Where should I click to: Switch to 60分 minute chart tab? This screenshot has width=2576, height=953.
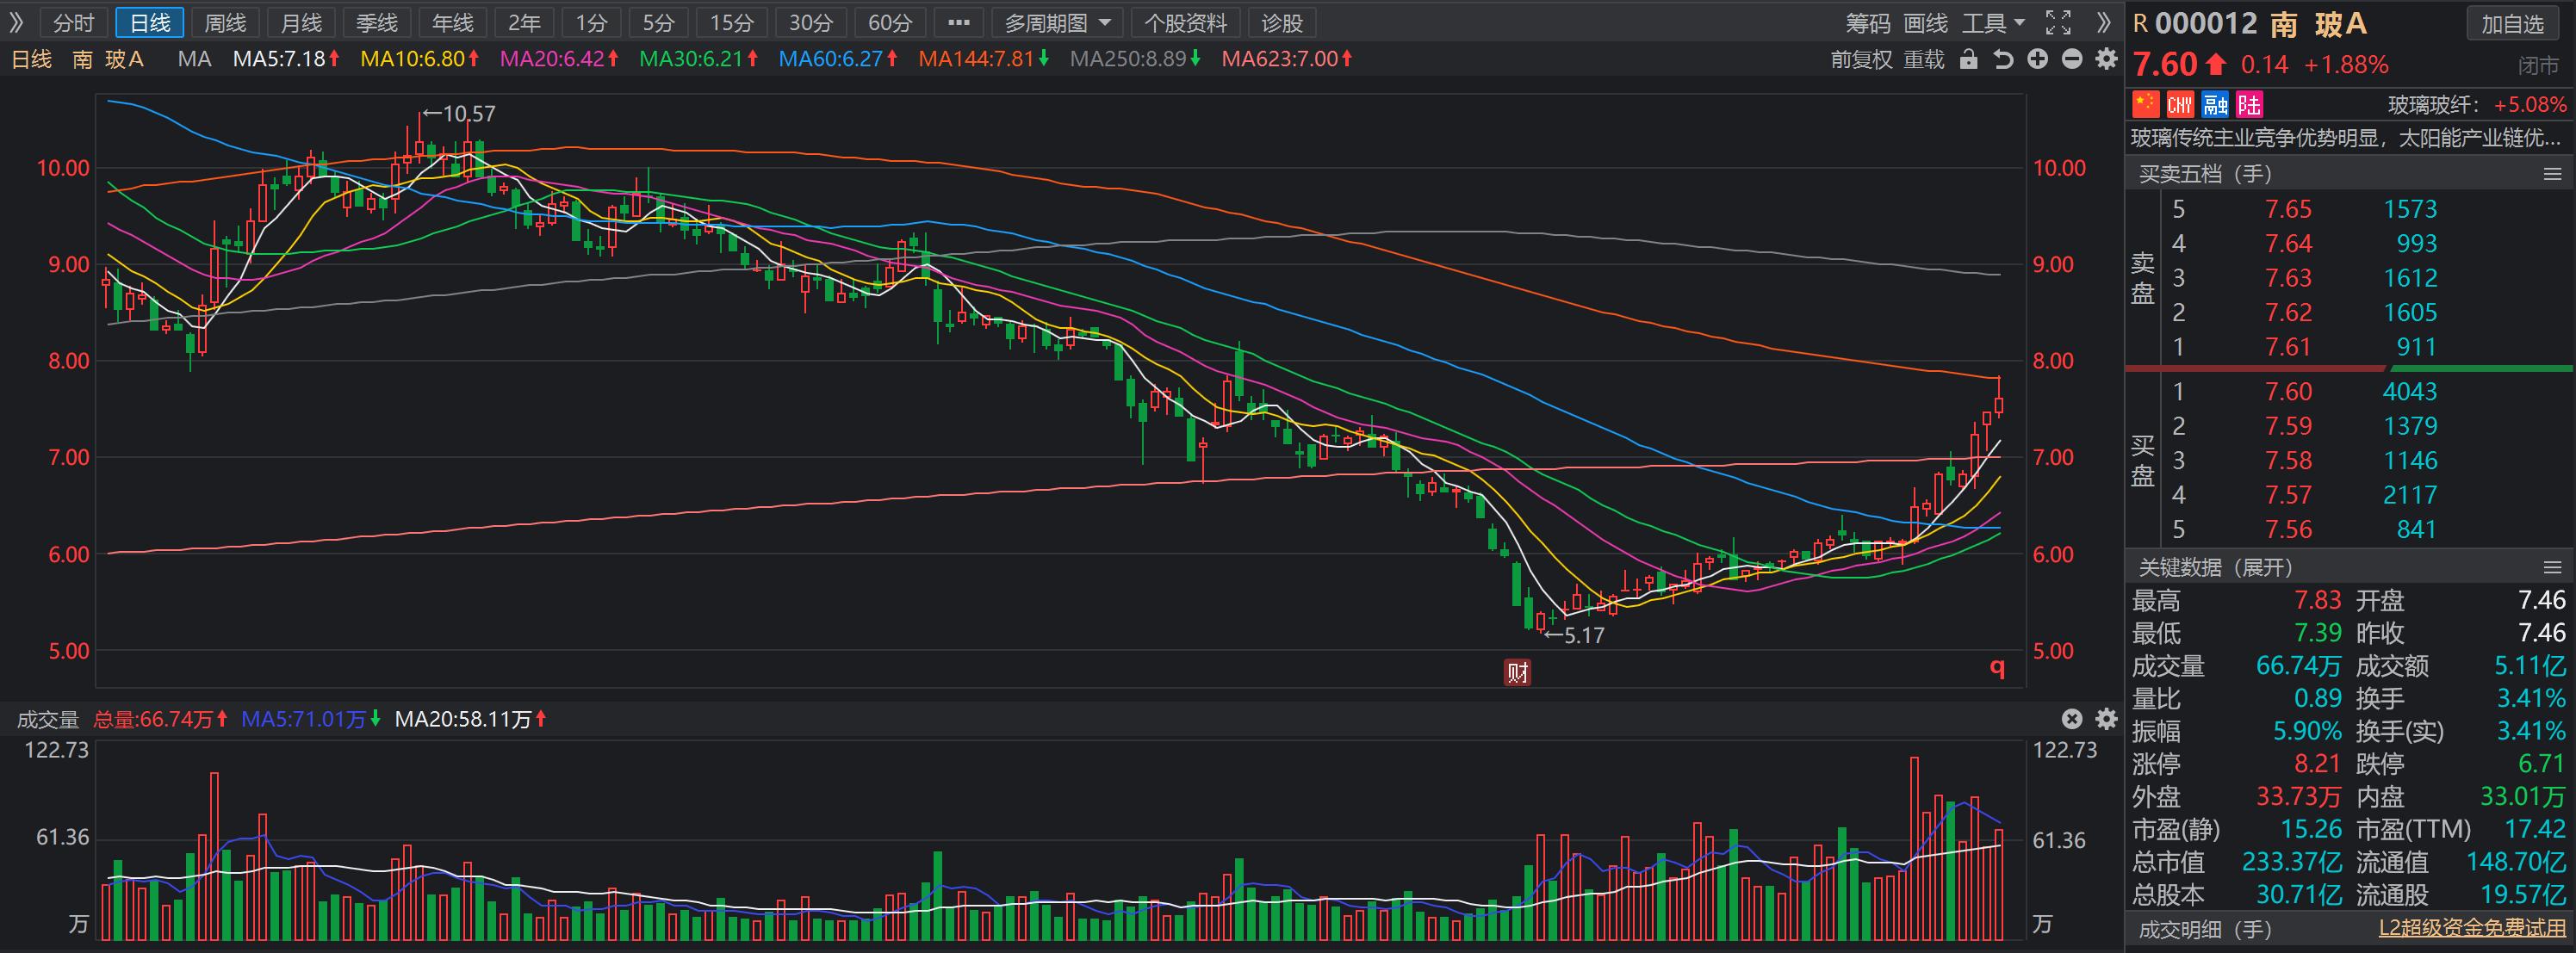coord(889,22)
